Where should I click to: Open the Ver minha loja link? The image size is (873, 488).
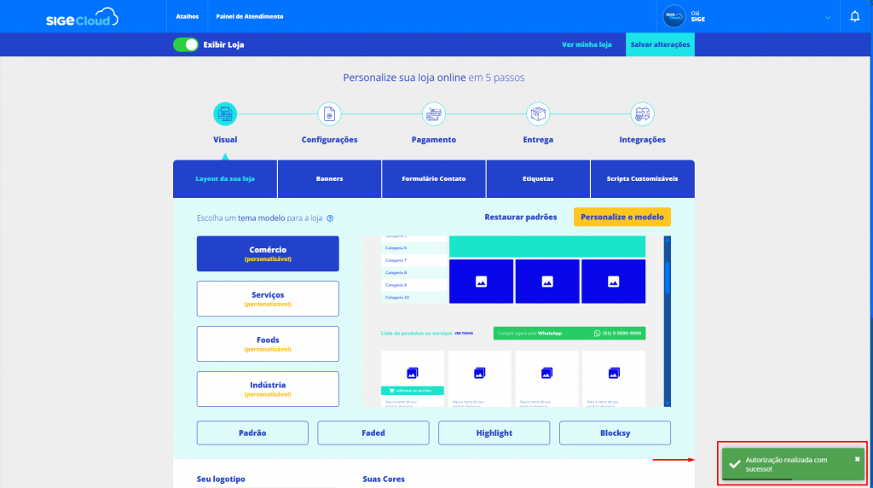[587, 44]
